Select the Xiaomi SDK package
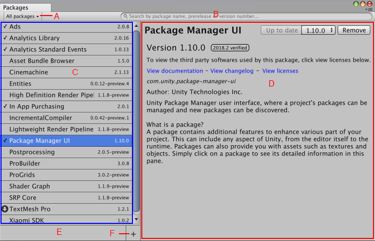The image size is (375, 241). click(x=66, y=219)
